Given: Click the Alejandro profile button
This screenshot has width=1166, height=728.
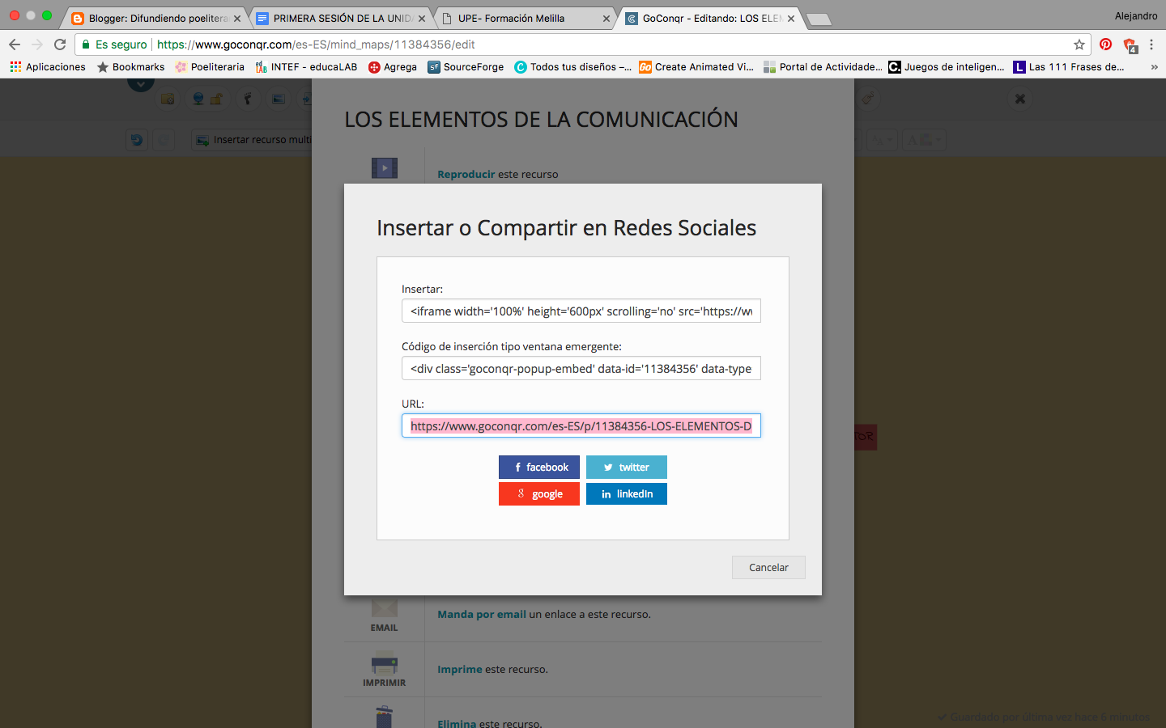Looking at the screenshot, I should [1136, 16].
